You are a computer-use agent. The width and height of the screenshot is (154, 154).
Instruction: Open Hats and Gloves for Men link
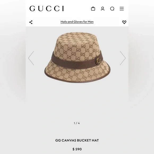click(x=77, y=22)
